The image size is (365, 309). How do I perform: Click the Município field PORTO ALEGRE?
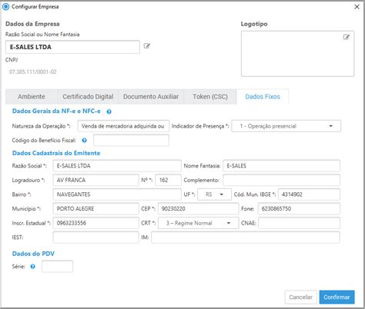click(96, 209)
